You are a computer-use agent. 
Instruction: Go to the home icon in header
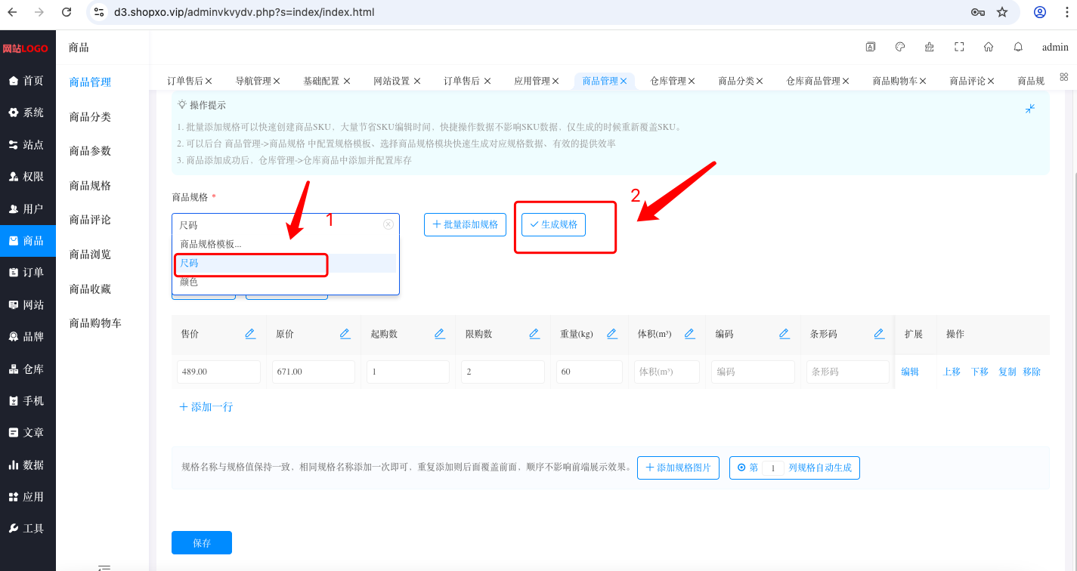pos(989,47)
